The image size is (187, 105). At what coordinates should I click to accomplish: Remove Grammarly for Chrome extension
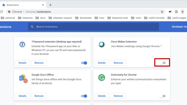coord(118,96)
